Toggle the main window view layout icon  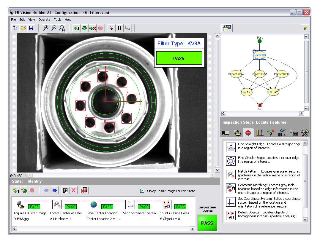(x=227, y=28)
